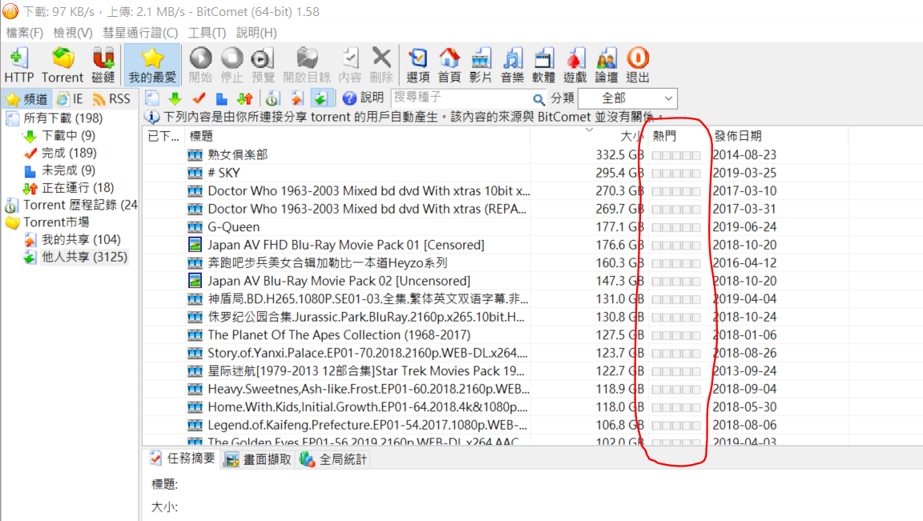This screenshot has width=923, height=521.
Task: Open the 選項 options dialog
Action: coord(418,65)
